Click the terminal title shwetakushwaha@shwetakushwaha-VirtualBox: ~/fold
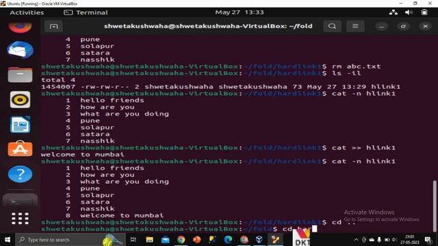 [x=208, y=26]
